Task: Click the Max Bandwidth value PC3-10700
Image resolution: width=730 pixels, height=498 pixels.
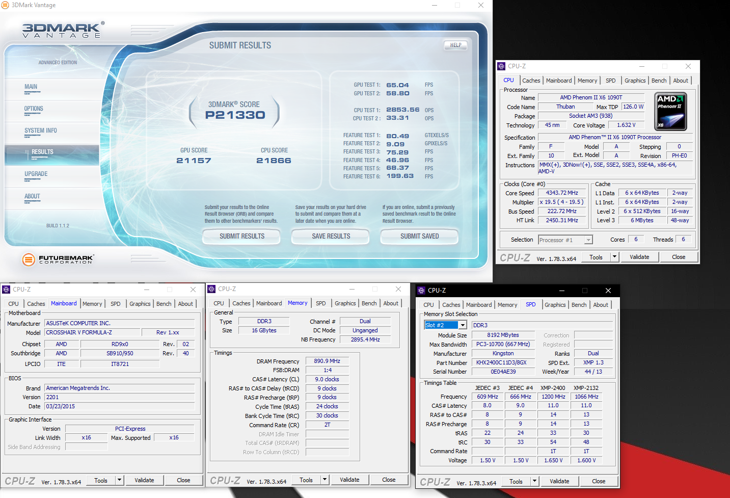Action: 503,345
